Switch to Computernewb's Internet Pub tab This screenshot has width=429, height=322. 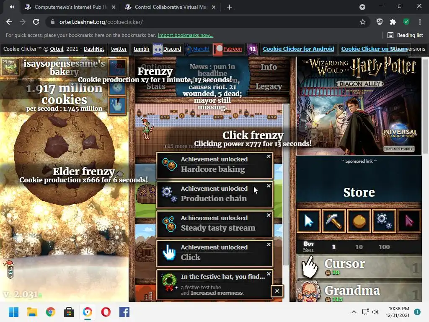click(70, 7)
